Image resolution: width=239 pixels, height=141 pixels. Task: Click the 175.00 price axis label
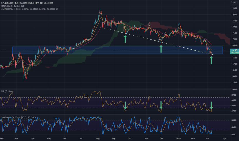click(x=234, y=33)
